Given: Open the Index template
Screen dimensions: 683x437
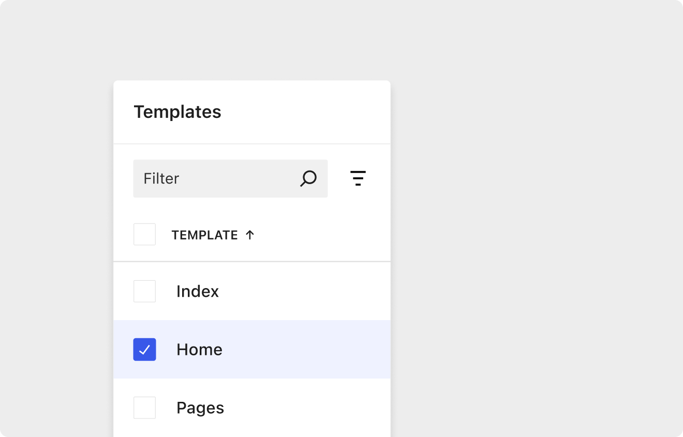Looking at the screenshot, I should pyautogui.click(x=198, y=291).
